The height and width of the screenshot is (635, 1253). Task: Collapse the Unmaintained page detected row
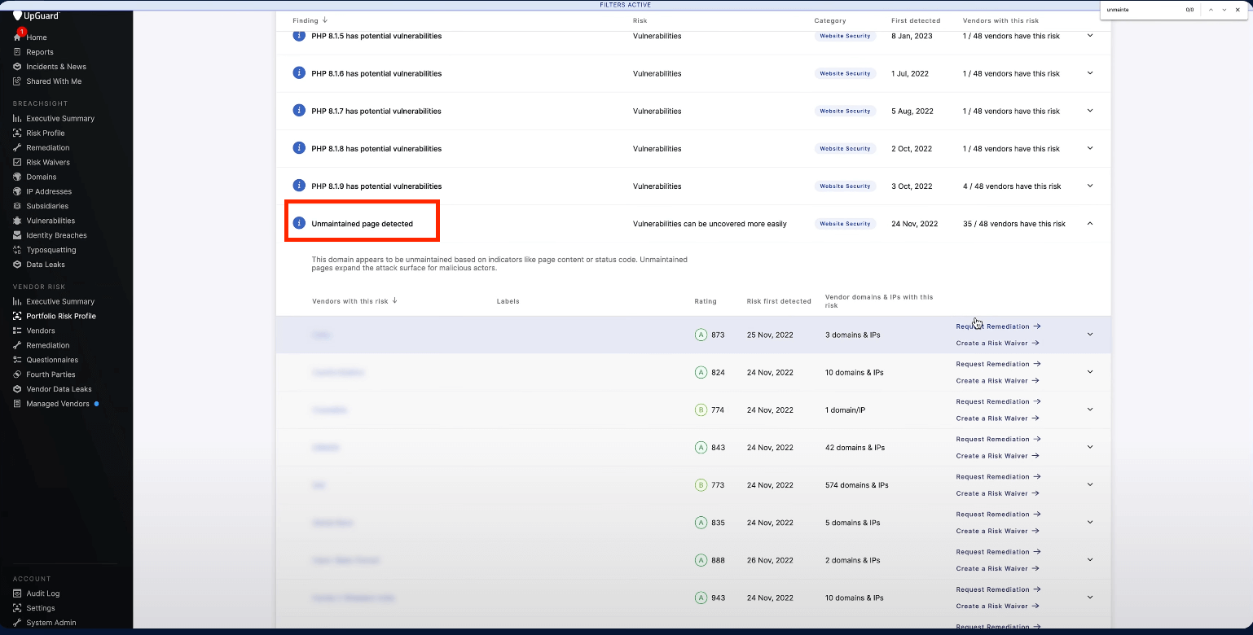pyautogui.click(x=1090, y=223)
